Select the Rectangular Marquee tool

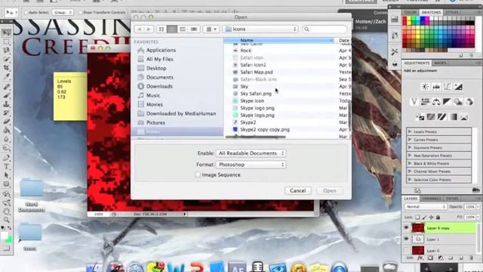pos(6,42)
